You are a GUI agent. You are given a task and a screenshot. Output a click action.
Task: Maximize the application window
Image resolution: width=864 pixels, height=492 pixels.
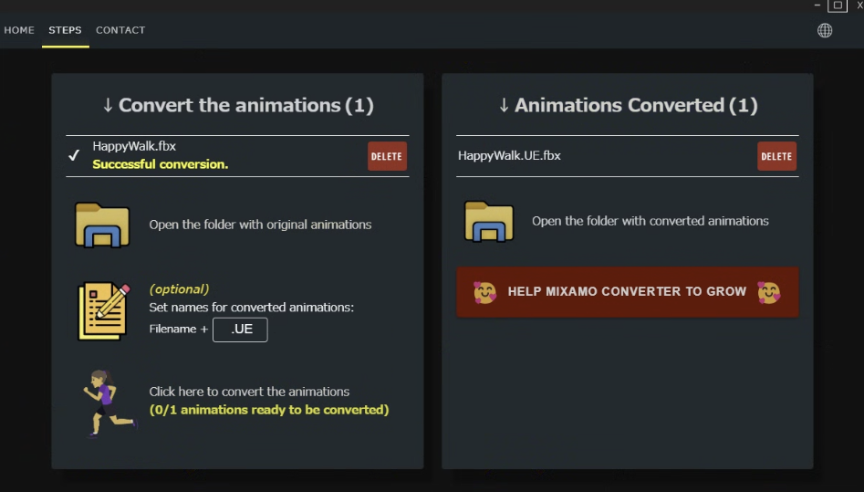(837, 5)
